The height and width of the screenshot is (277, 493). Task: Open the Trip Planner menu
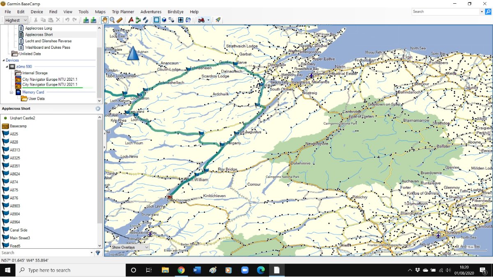tap(123, 12)
